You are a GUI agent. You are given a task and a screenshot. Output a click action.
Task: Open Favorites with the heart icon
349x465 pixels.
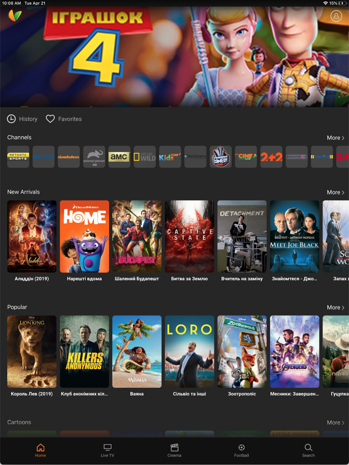64,119
